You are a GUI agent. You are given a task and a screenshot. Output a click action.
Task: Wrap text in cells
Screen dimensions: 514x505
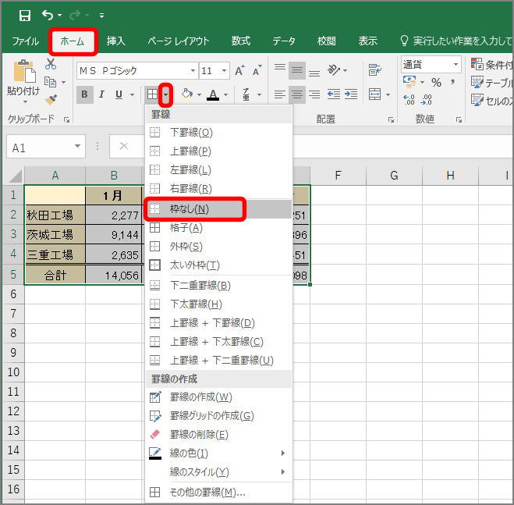[374, 70]
